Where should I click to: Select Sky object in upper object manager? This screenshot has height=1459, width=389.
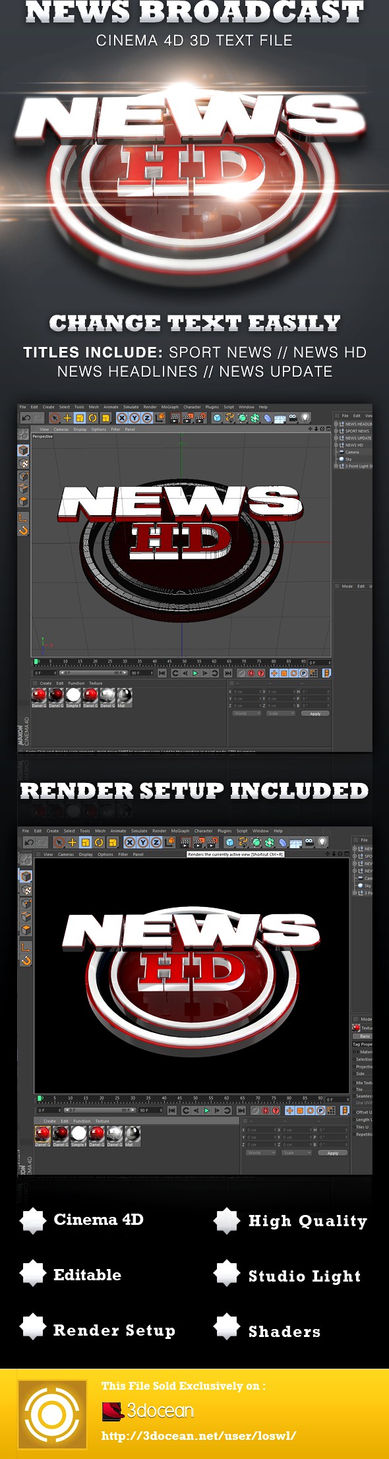pos(349,459)
